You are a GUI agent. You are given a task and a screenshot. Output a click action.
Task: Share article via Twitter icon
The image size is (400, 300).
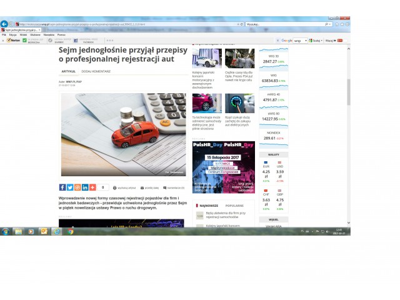click(70, 187)
